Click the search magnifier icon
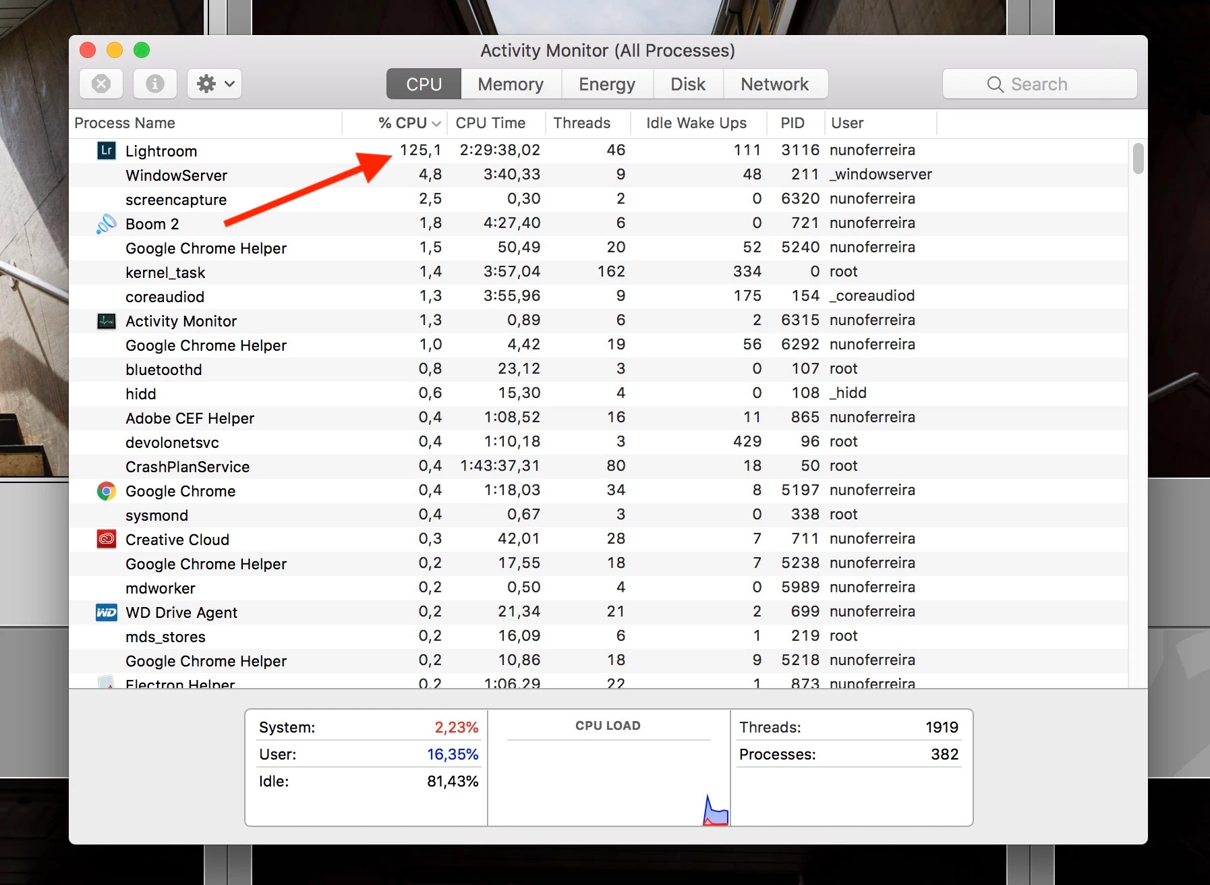 995,84
